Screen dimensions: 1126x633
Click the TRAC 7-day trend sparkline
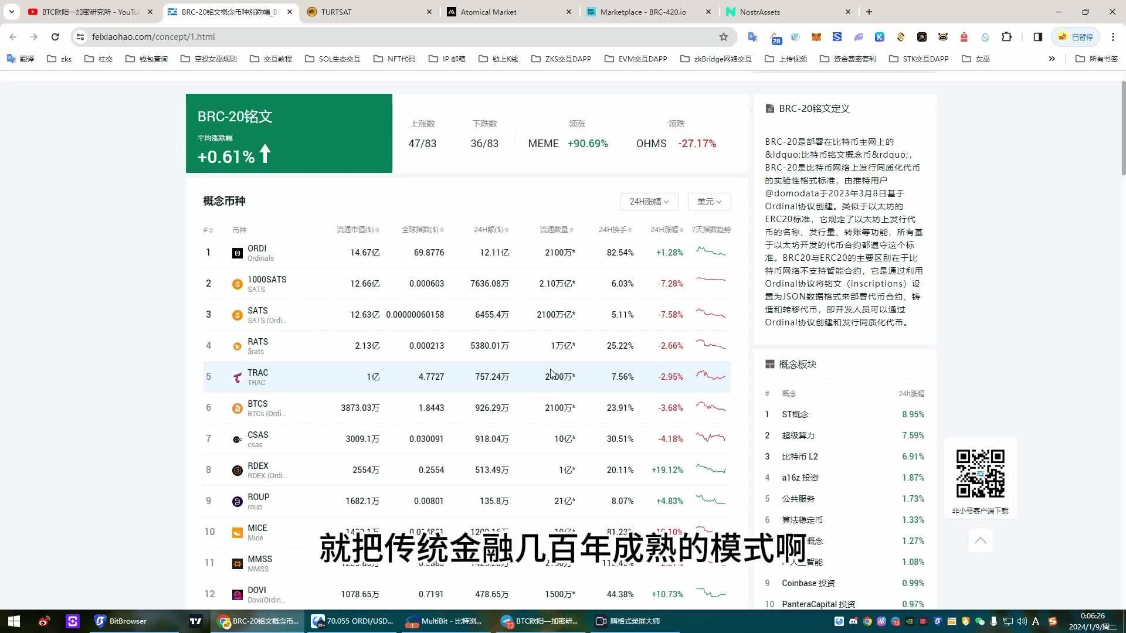tap(711, 377)
